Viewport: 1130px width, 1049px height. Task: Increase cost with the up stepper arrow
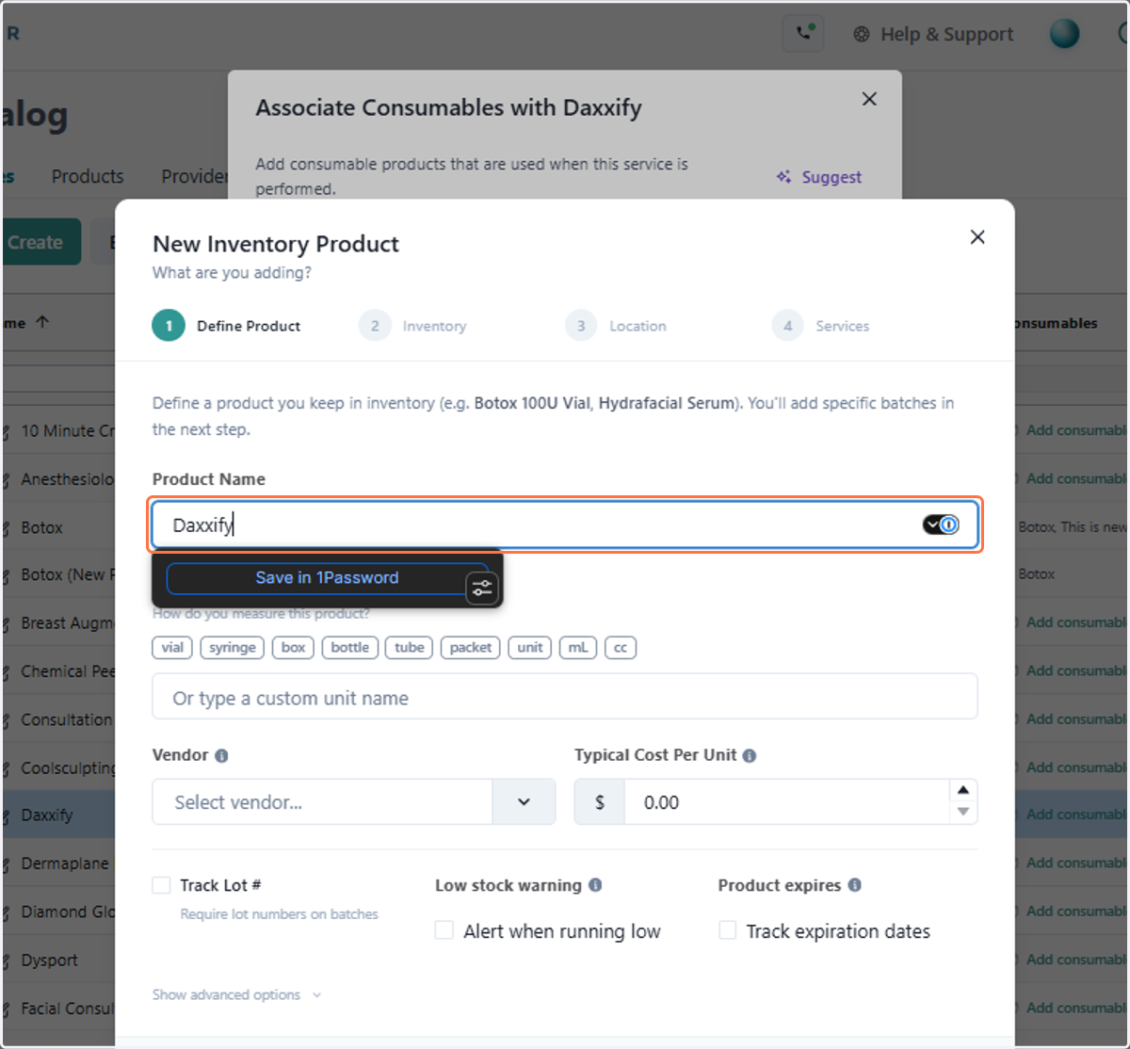coord(963,790)
